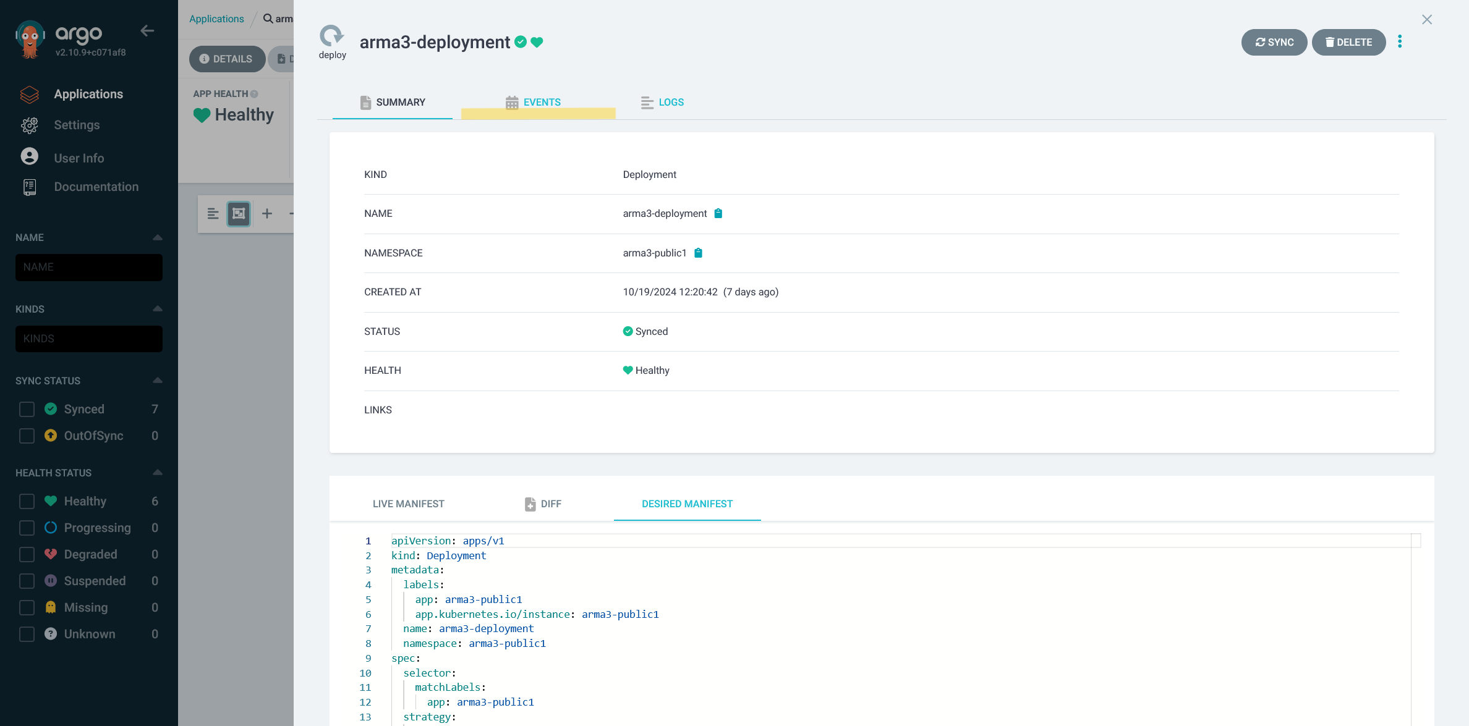Copy the namespace arma3-public1 to clipboard
Viewport: 1469px width, 726px height.
click(x=698, y=253)
